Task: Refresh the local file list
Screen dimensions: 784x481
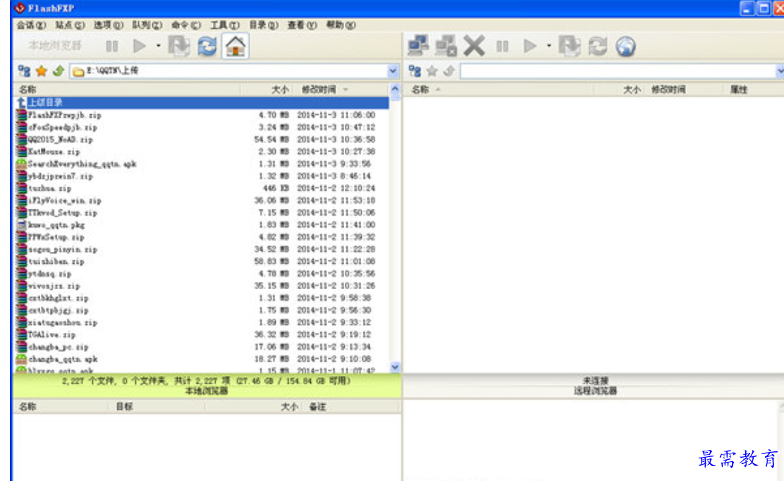Action: [x=207, y=47]
